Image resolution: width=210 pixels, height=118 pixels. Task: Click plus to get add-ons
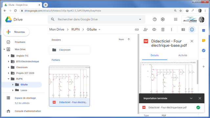point(203,67)
